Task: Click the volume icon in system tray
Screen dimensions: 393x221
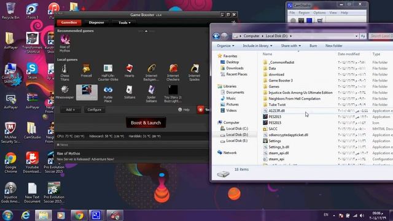Action: point(362,215)
